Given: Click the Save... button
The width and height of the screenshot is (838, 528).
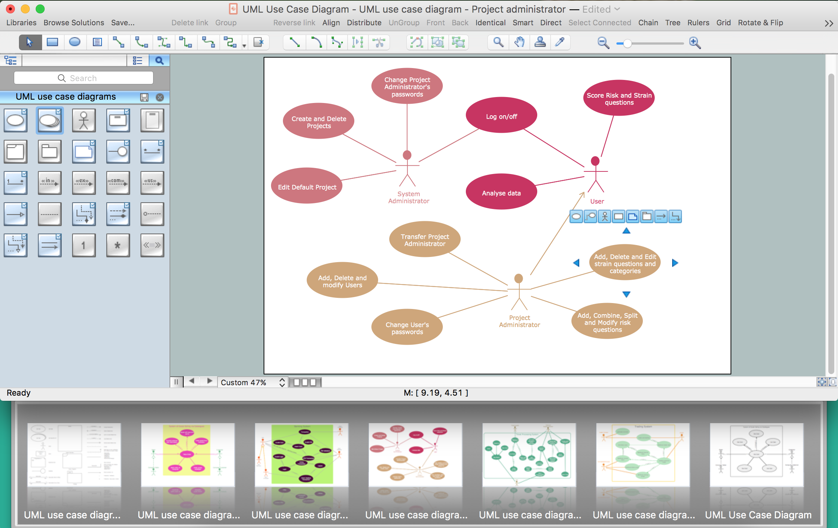Looking at the screenshot, I should click(123, 23).
